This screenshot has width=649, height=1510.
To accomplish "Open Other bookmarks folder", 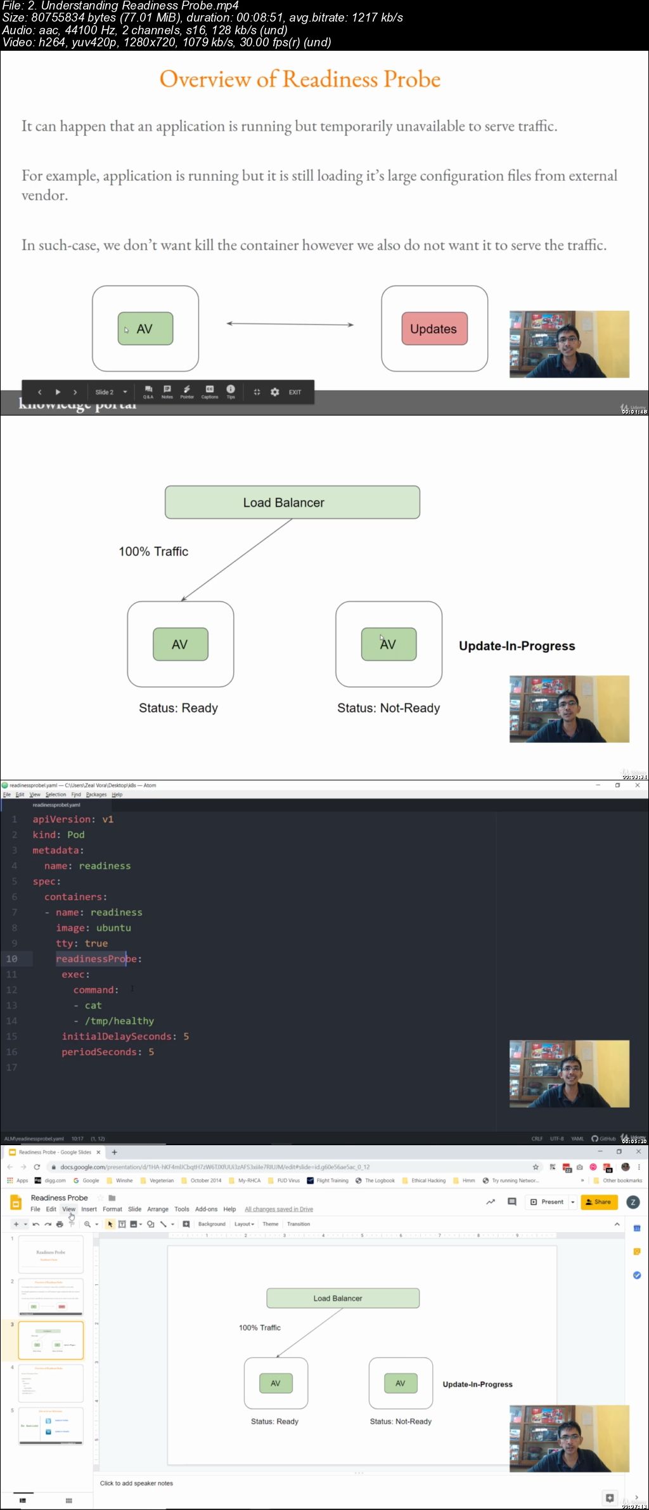I will [617, 1181].
